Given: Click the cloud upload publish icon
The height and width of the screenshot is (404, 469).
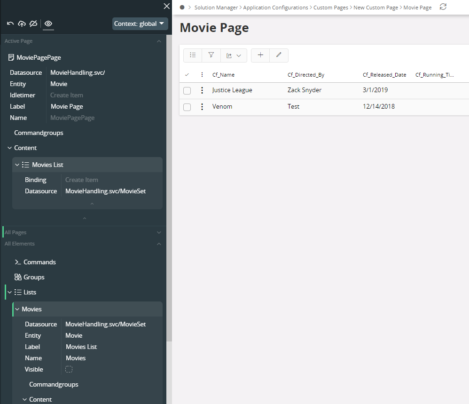Looking at the screenshot, I should [x=22, y=24].
